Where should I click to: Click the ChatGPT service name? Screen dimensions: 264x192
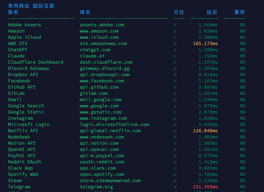coord(18,50)
